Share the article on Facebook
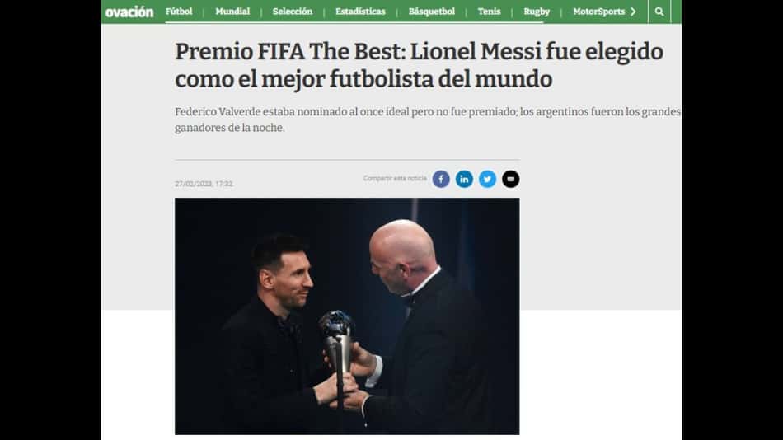This screenshot has height=440, width=783. click(x=441, y=179)
